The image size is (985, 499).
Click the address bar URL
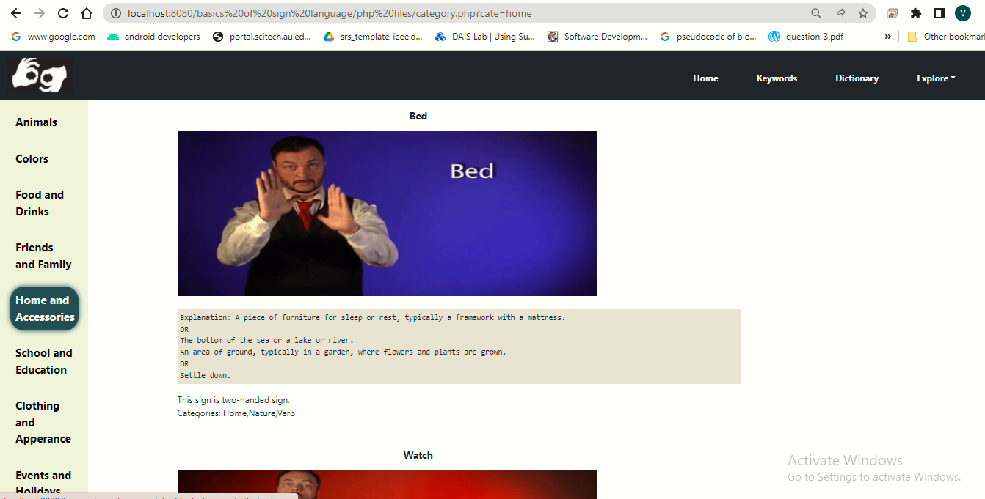(330, 13)
